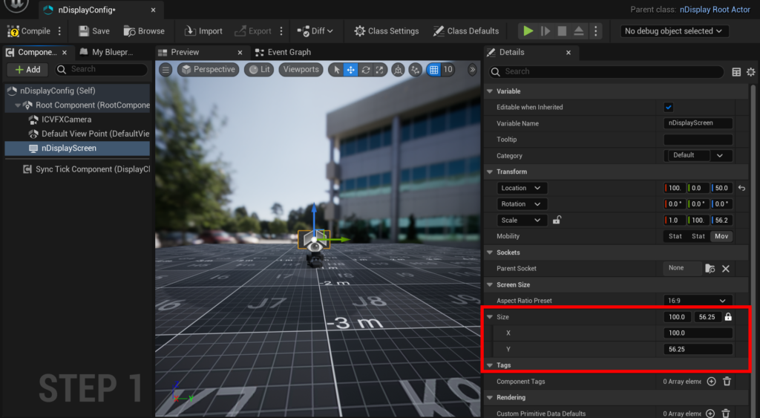Open grid snap size value 10
The height and width of the screenshot is (418, 760).
point(448,70)
